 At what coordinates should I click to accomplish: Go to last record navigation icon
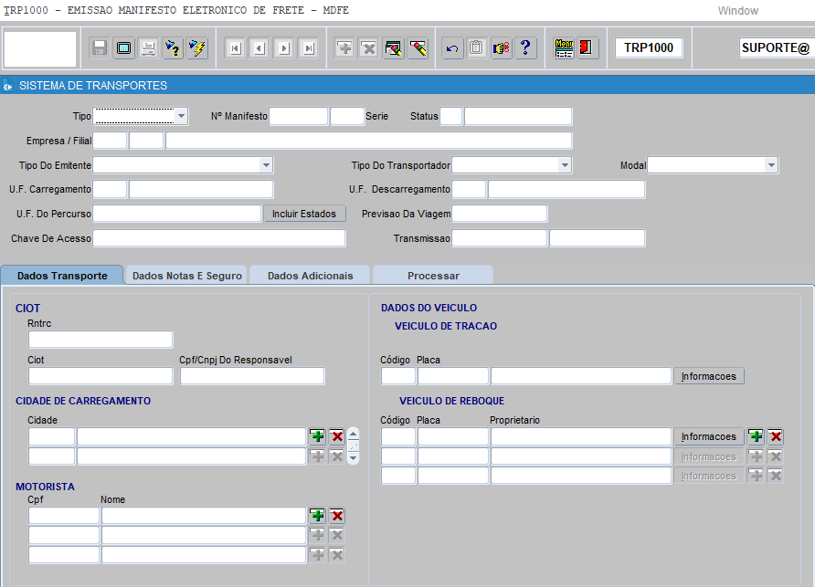[x=309, y=48]
